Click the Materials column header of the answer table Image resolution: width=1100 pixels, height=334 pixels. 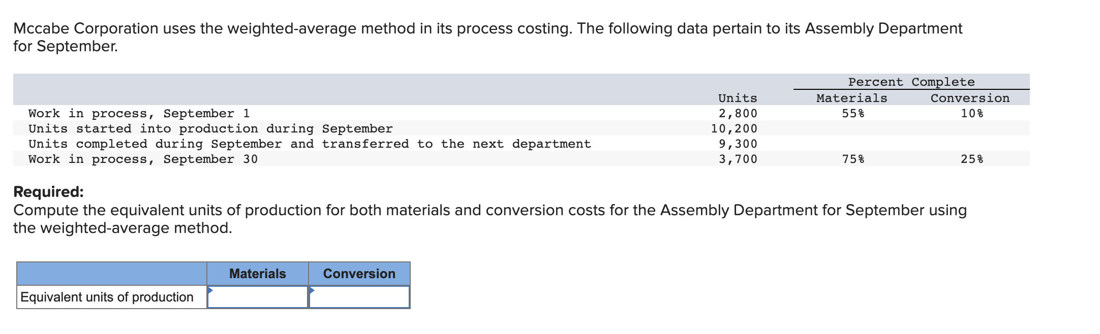(x=257, y=274)
